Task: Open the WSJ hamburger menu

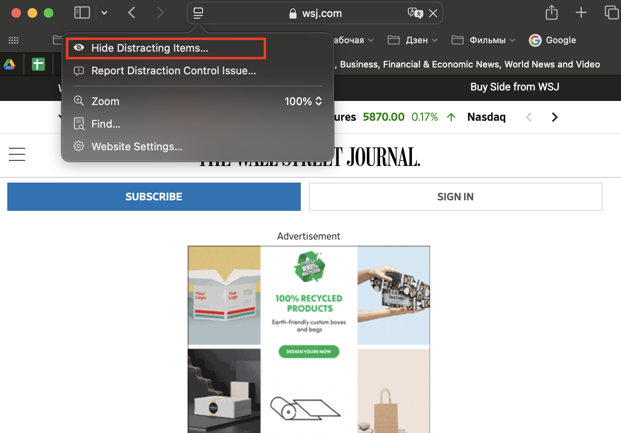Action: [x=17, y=154]
